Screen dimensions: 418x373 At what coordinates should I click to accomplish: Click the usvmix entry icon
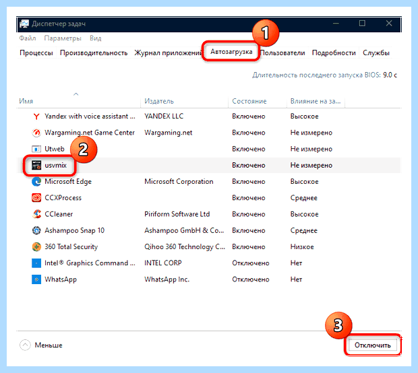click(x=36, y=165)
